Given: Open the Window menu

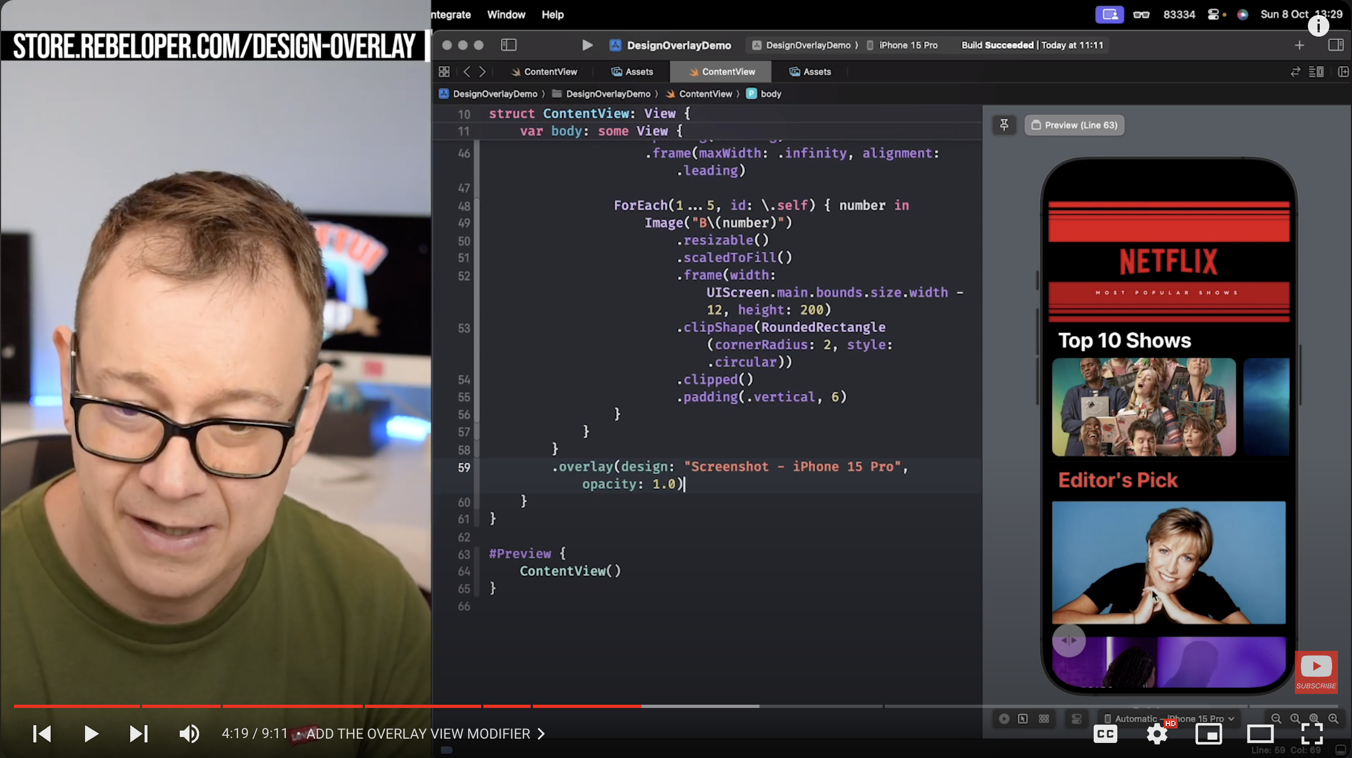Looking at the screenshot, I should coord(505,15).
